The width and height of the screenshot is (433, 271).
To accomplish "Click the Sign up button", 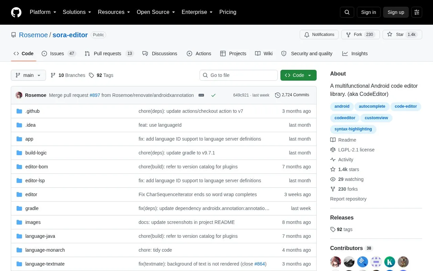I will coord(396,12).
